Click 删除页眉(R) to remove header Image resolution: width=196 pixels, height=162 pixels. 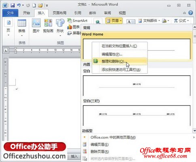pos(100,151)
